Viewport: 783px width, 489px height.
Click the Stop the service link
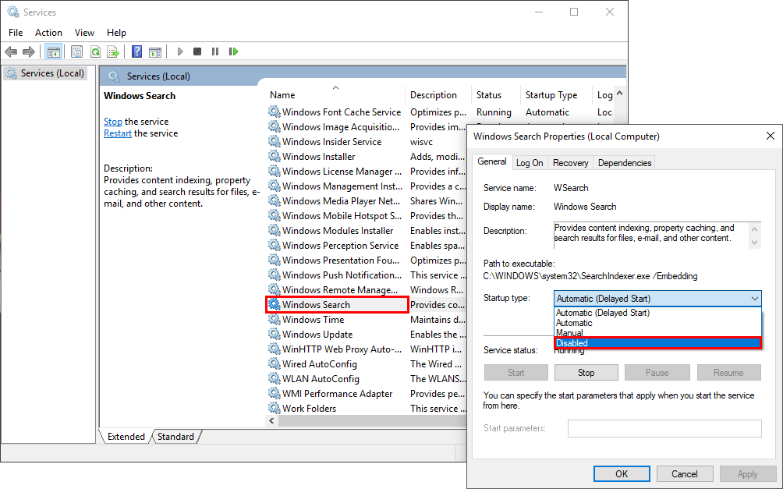113,122
